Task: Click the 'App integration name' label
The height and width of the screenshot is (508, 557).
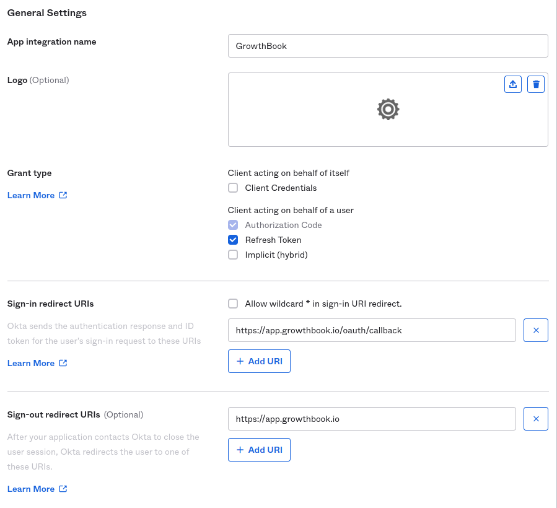Action: click(x=52, y=42)
